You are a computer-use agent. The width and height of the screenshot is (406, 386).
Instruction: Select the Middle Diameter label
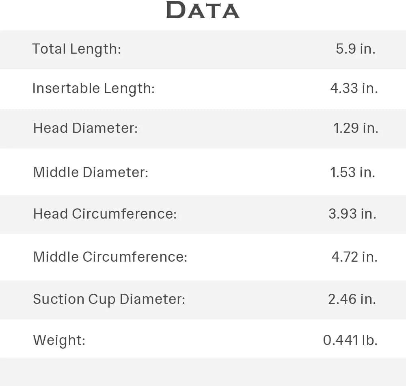(91, 172)
